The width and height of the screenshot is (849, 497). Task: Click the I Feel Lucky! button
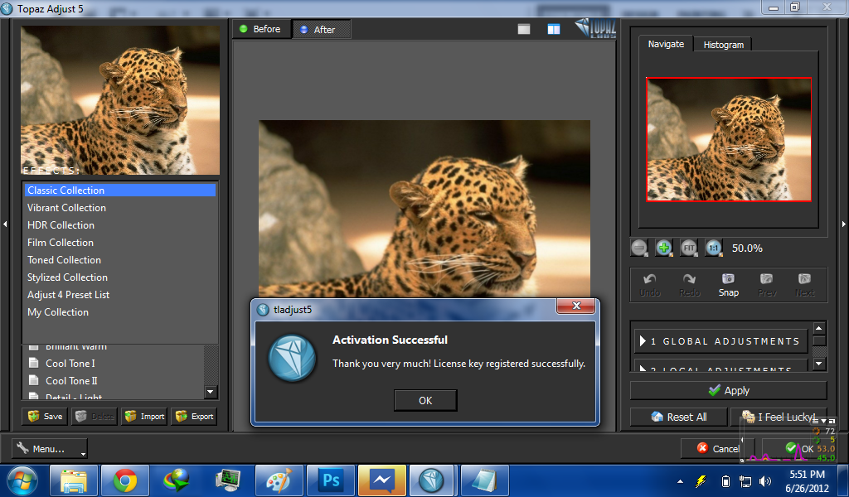(x=779, y=417)
